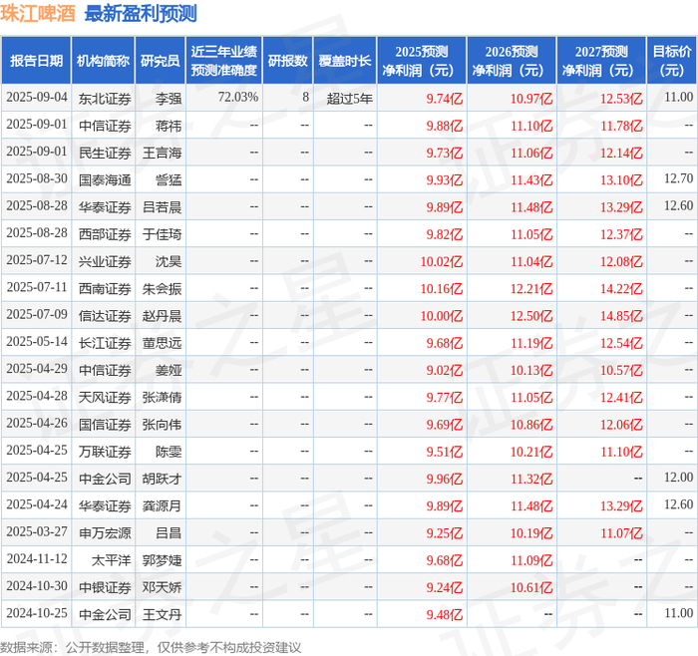Click 2026 forecast 10.61亿
The height and width of the screenshot is (656, 698).
[x=531, y=587]
